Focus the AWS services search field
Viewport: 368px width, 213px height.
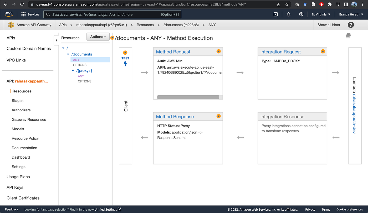112,14
